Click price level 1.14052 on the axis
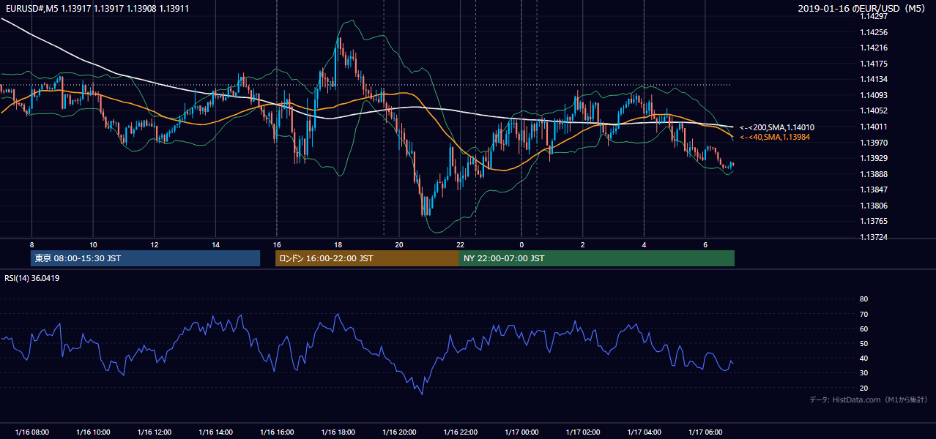The width and height of the screenshot is (936, 439). click(x=873, y=110)
